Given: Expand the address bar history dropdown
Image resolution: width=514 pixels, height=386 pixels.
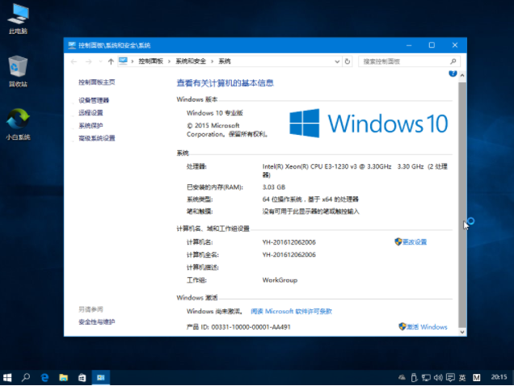Looking at the screenshot, I should point(337,61).
